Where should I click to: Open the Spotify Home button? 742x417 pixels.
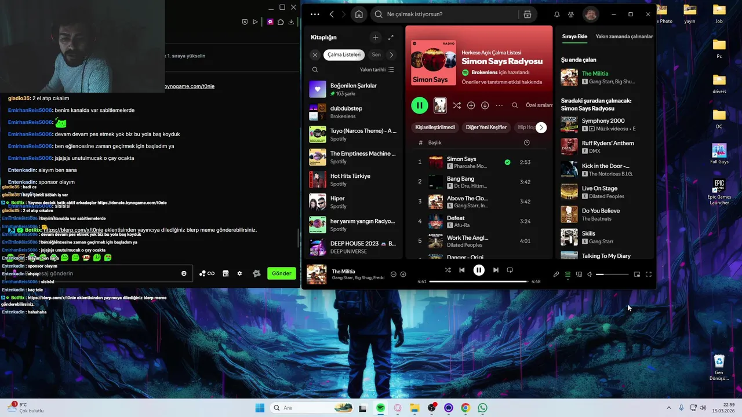[359, 14]
